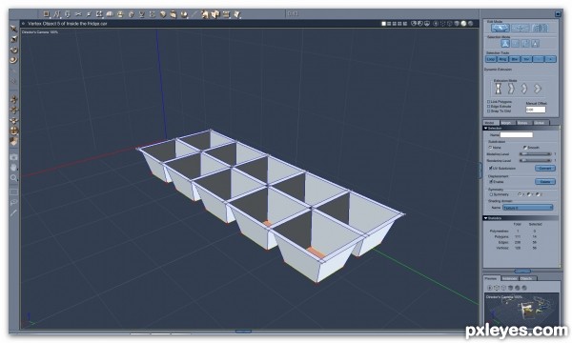
Task: Click the Convert button
Action: tap(545, 168)
